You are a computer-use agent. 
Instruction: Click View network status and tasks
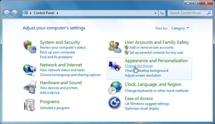click(62, 70)
